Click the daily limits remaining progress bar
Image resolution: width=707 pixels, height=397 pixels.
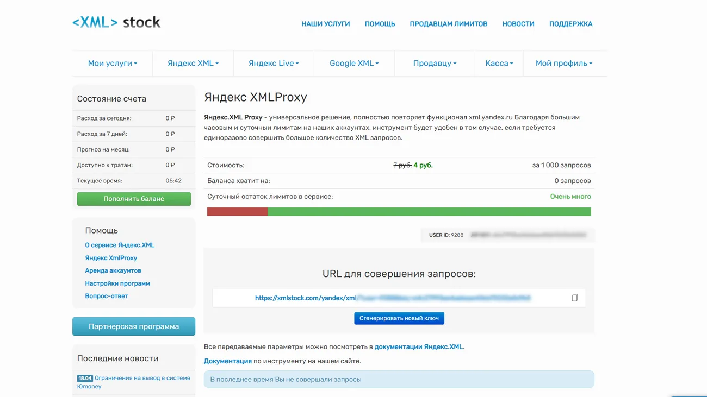coord(399,212)
